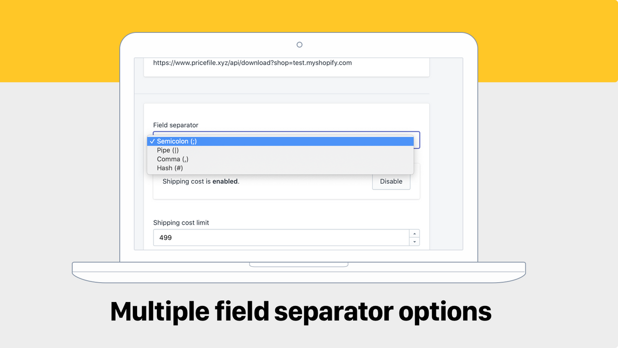618x348 pixels.
Task: Click the "Field separator" label text
Action: (176, 125)
